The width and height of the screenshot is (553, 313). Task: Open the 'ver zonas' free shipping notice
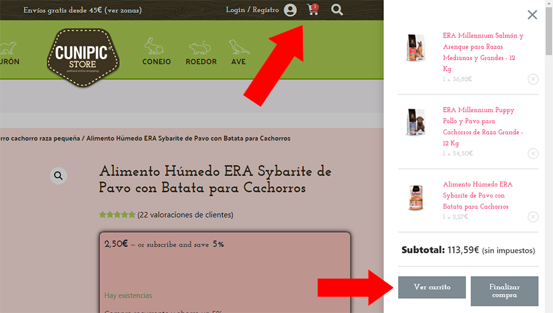(123, 10)
